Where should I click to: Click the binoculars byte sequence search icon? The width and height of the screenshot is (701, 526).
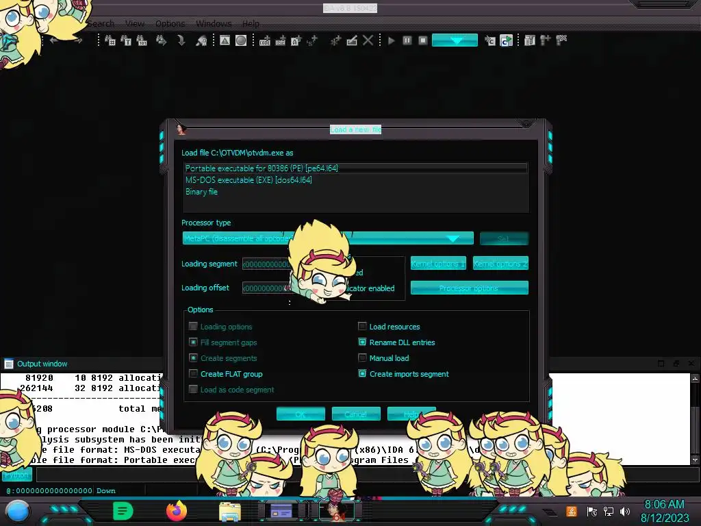click(x=142, y=40)
